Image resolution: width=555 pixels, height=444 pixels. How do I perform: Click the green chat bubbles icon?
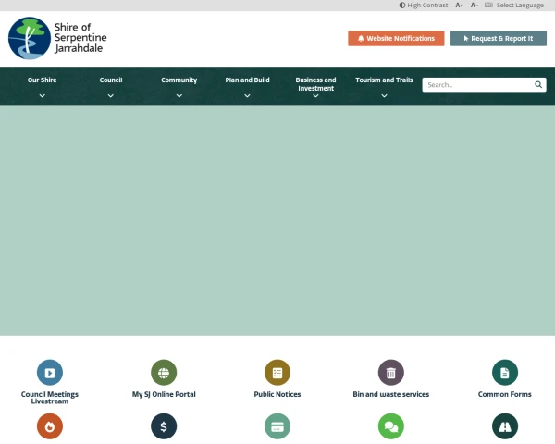391,426
